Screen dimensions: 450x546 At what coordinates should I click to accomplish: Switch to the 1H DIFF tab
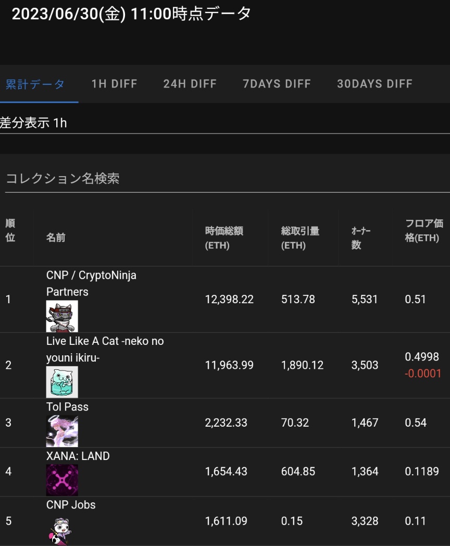[x=114, y=84]
